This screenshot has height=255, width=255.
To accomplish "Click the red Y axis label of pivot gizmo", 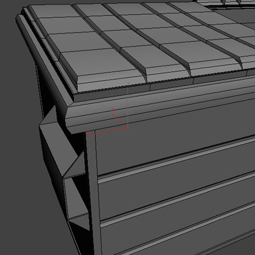I will pos(89,133).
